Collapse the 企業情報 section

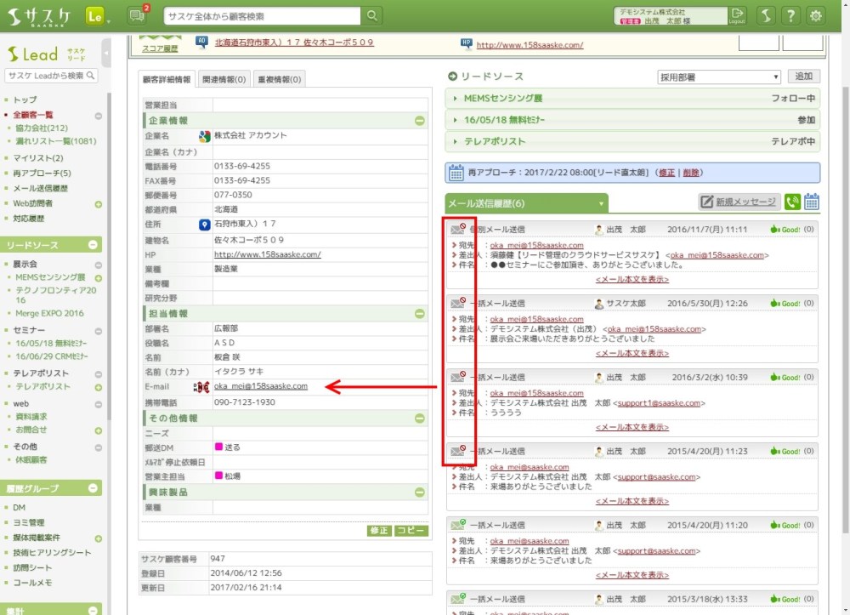(420, 121)
